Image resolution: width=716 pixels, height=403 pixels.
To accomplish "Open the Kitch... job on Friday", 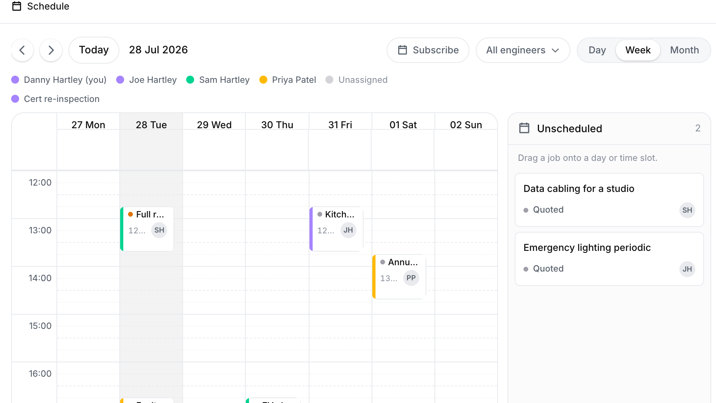I will tap(336, 229).
